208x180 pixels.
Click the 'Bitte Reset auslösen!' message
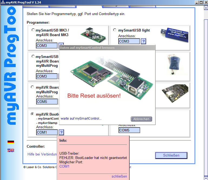(94, 96)
